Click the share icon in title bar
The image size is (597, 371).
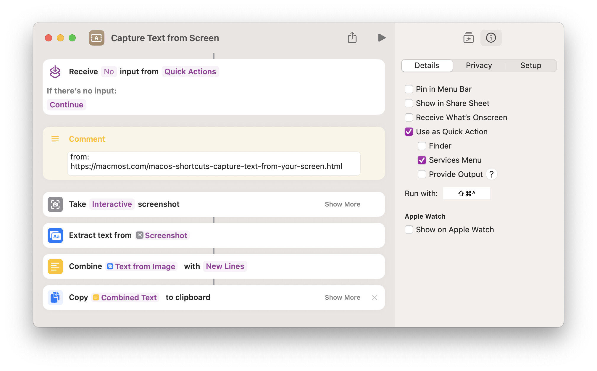click(352, 38)
